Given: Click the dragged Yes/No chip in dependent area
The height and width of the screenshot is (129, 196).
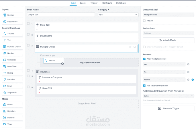Looking at the screenshot, I should [54, 61].
